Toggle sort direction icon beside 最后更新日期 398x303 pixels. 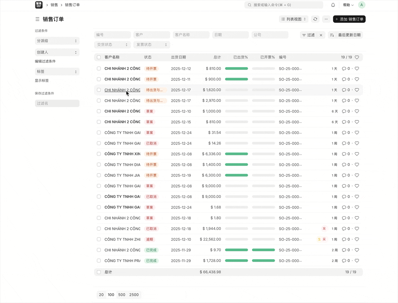click(332, 35)
